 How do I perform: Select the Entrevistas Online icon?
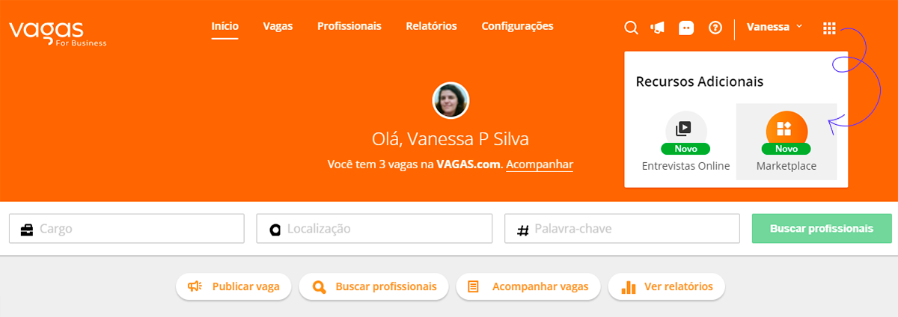point(686,129)
